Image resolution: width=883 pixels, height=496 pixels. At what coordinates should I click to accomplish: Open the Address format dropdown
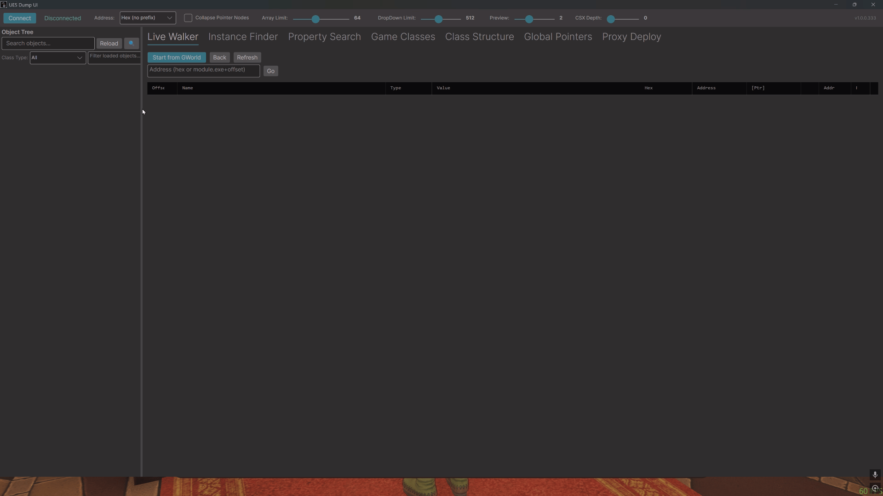pos(148,18)
